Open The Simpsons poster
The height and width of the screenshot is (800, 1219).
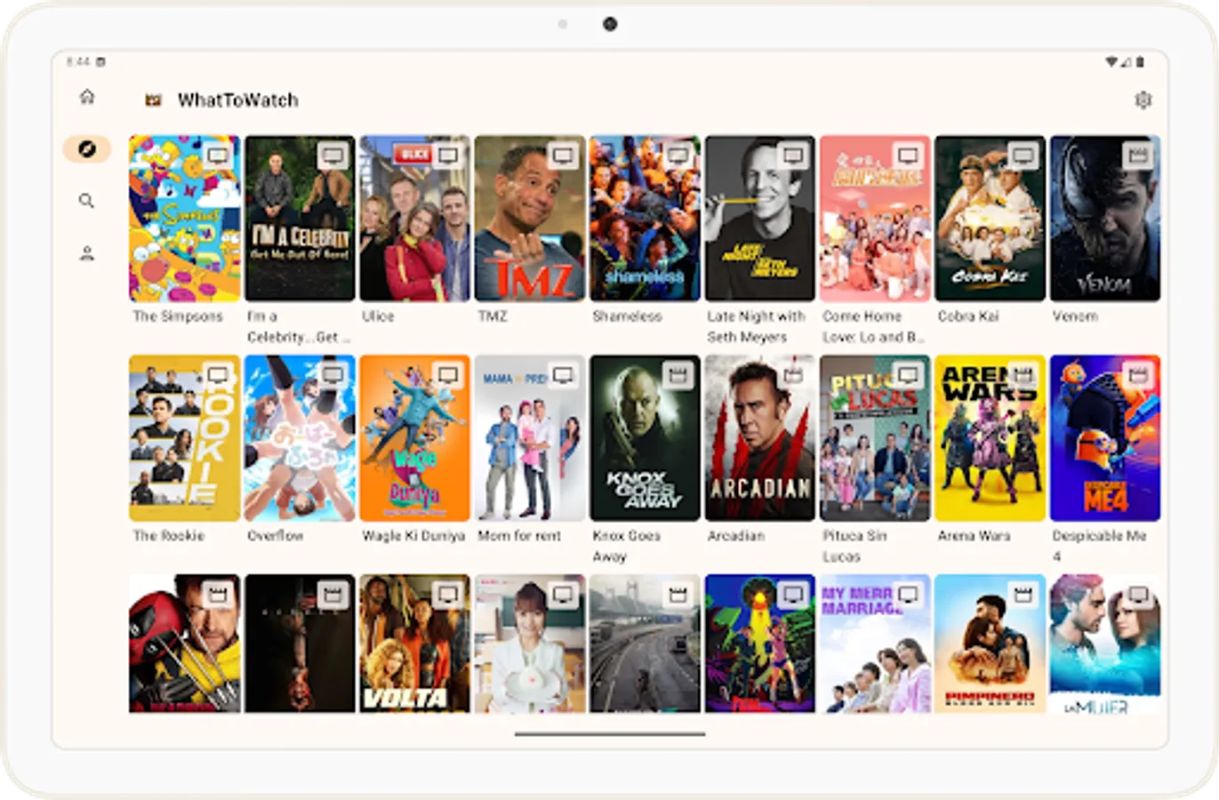(x=185, y=219)
